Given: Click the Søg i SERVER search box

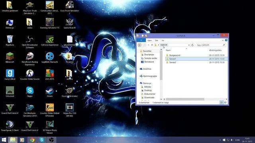Looking at the screenshot, I should [x=211, y=45].
